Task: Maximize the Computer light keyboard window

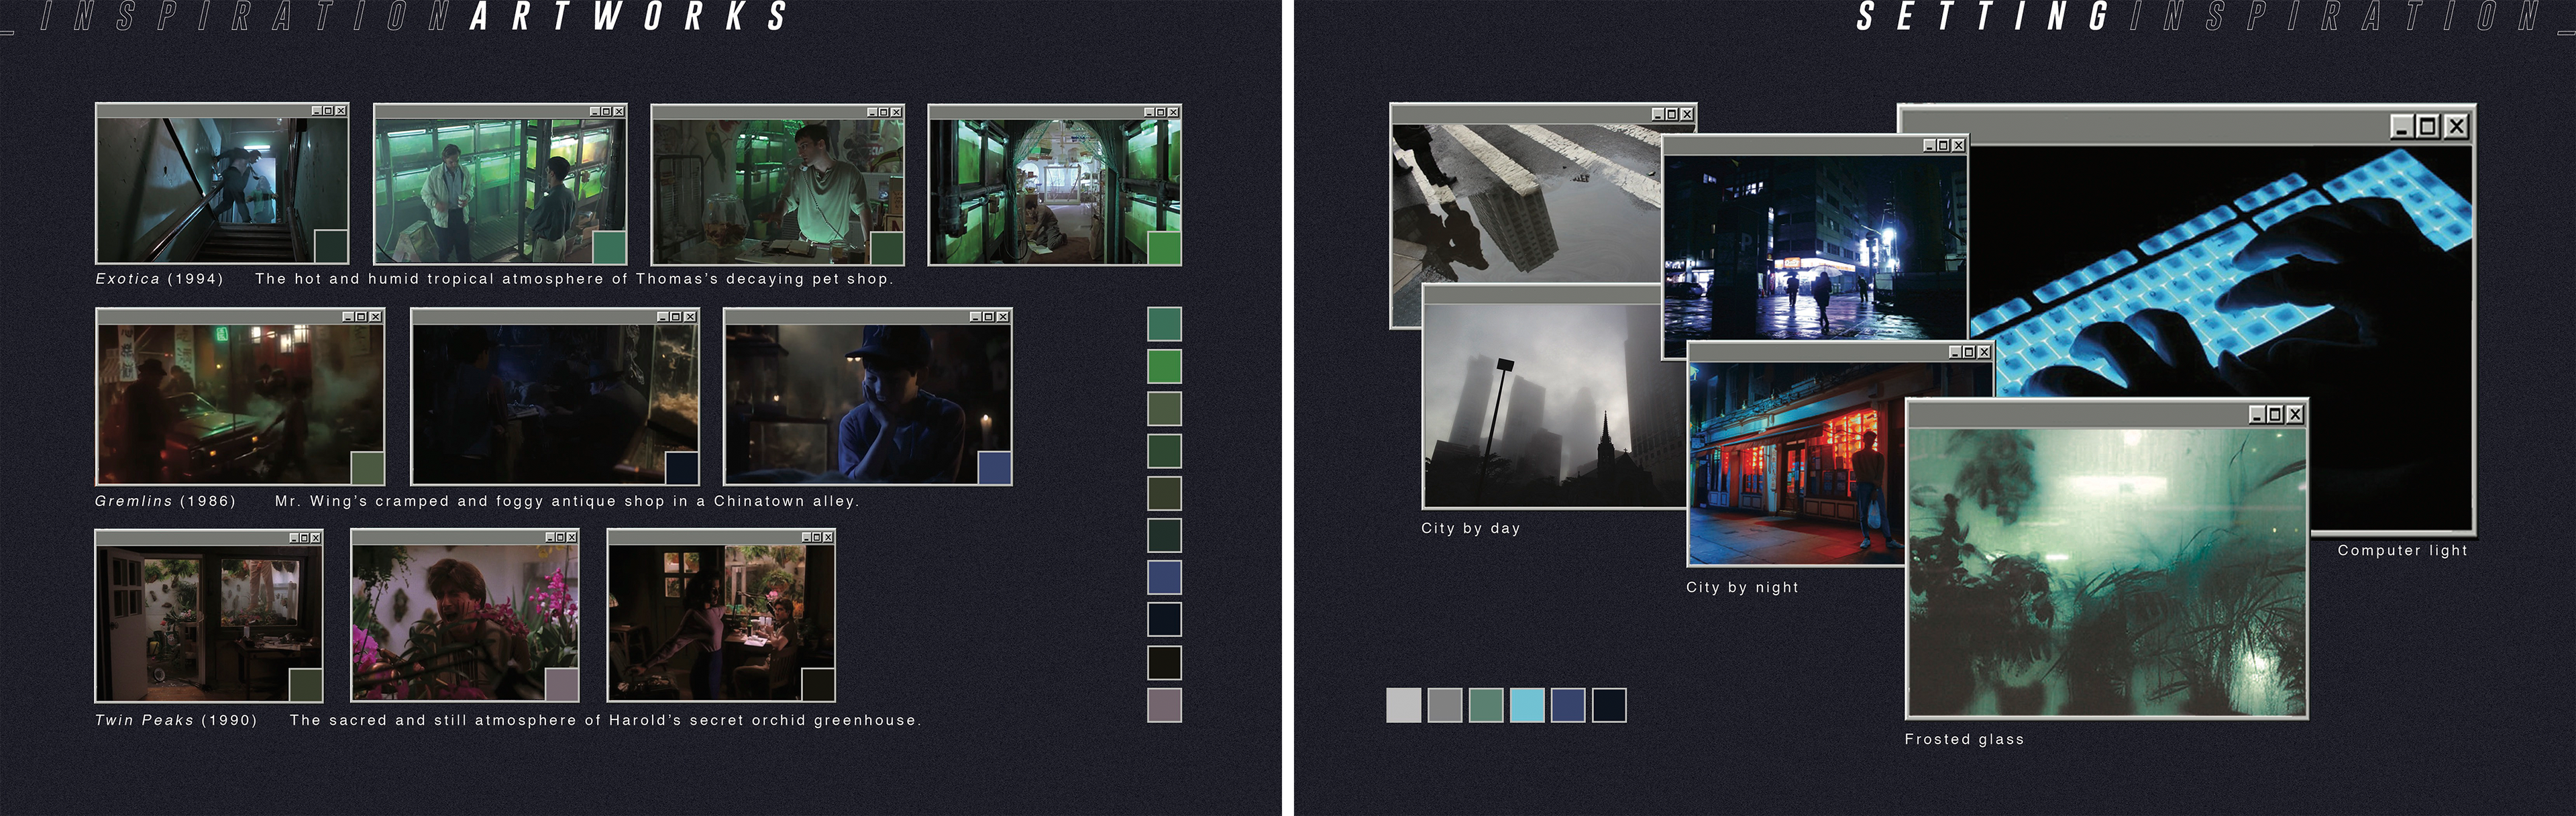Action: click(2428, 126)
